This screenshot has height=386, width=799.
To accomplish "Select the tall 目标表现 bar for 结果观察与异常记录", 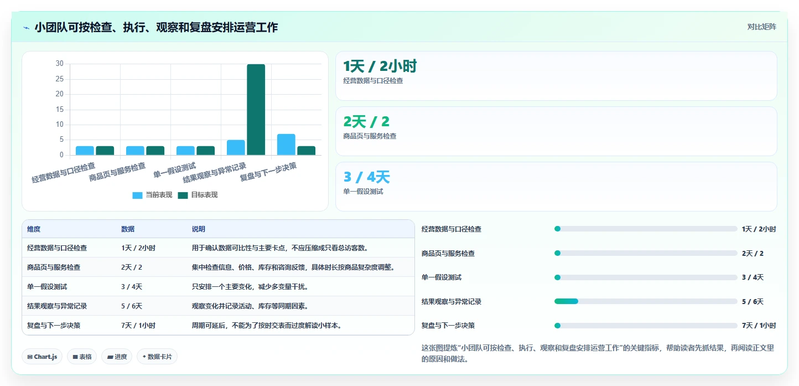I will [x=256, y=110].
